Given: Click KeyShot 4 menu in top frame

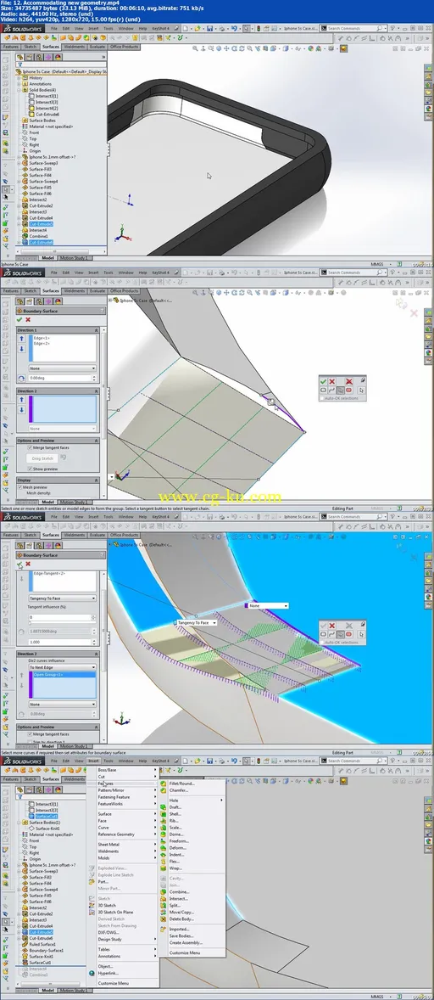Looking at the screenshot, I should coord(160,28).
